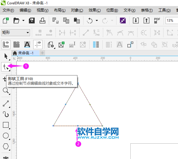Expand the Undo history dropdown arrow
178x159 pixels.
click(97, 21)
